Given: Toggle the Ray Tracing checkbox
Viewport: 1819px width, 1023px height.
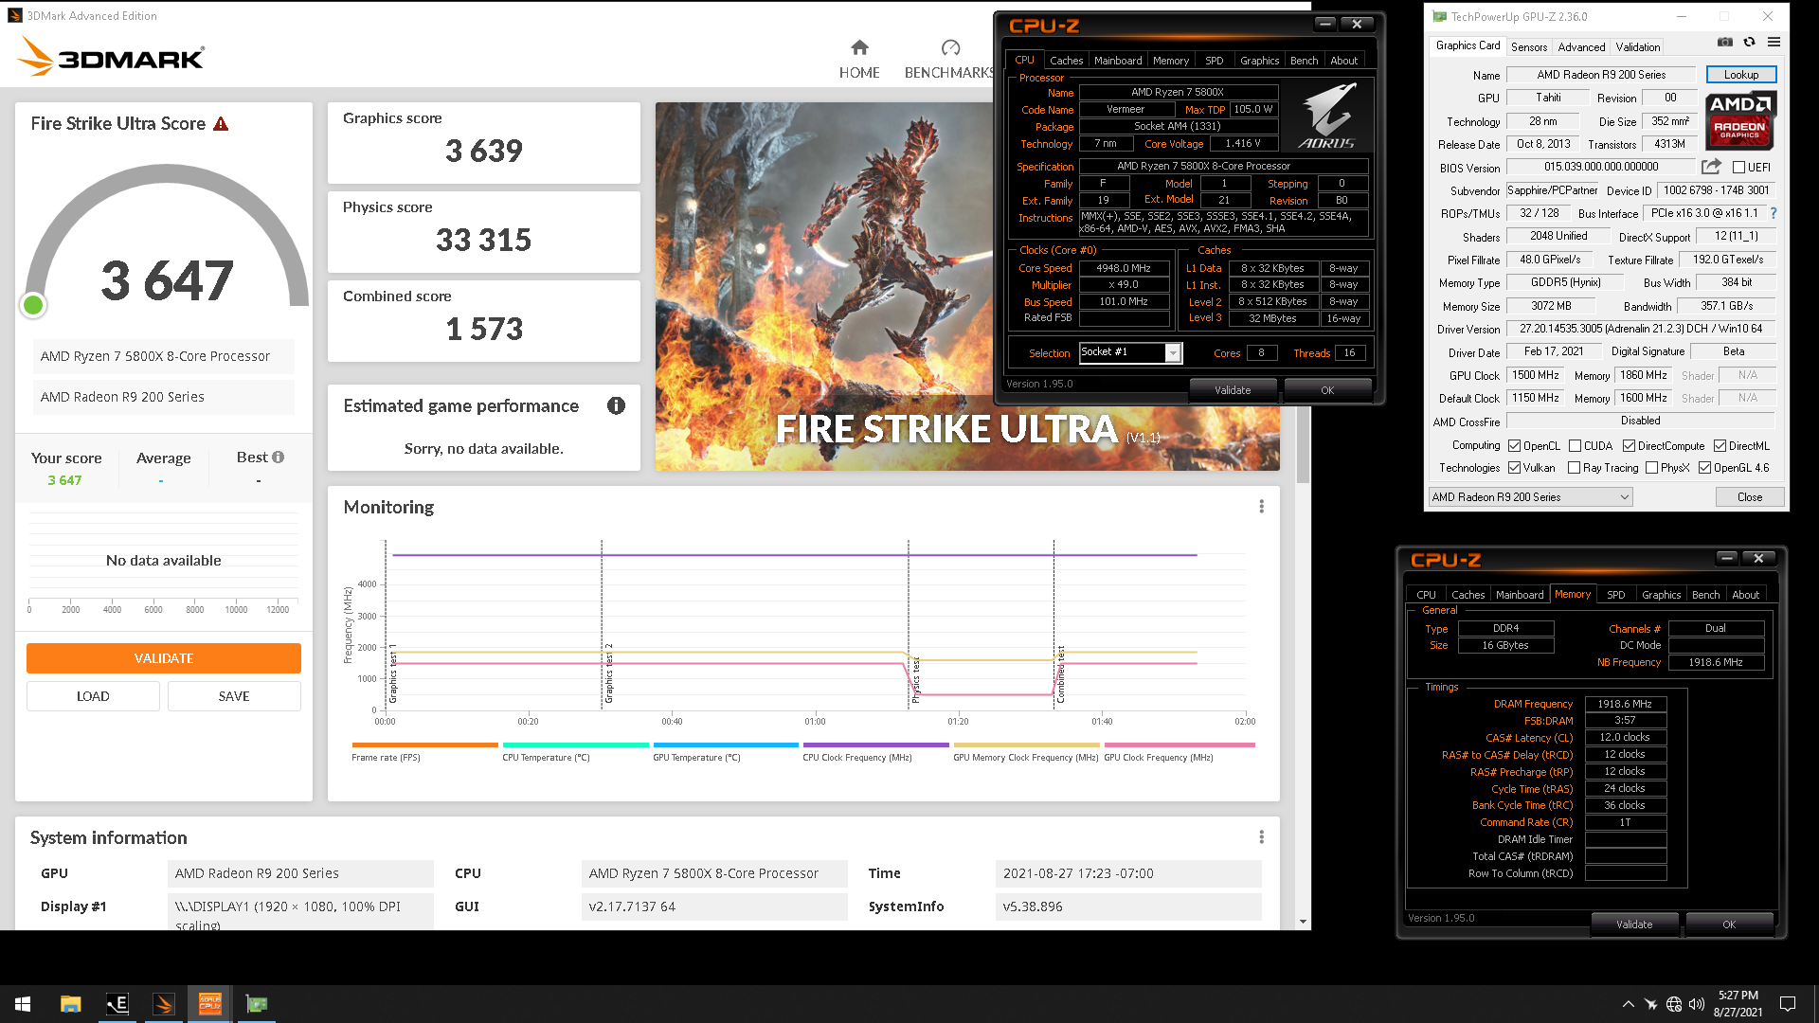Looking at the screenshot, I should pos(1574,468).
